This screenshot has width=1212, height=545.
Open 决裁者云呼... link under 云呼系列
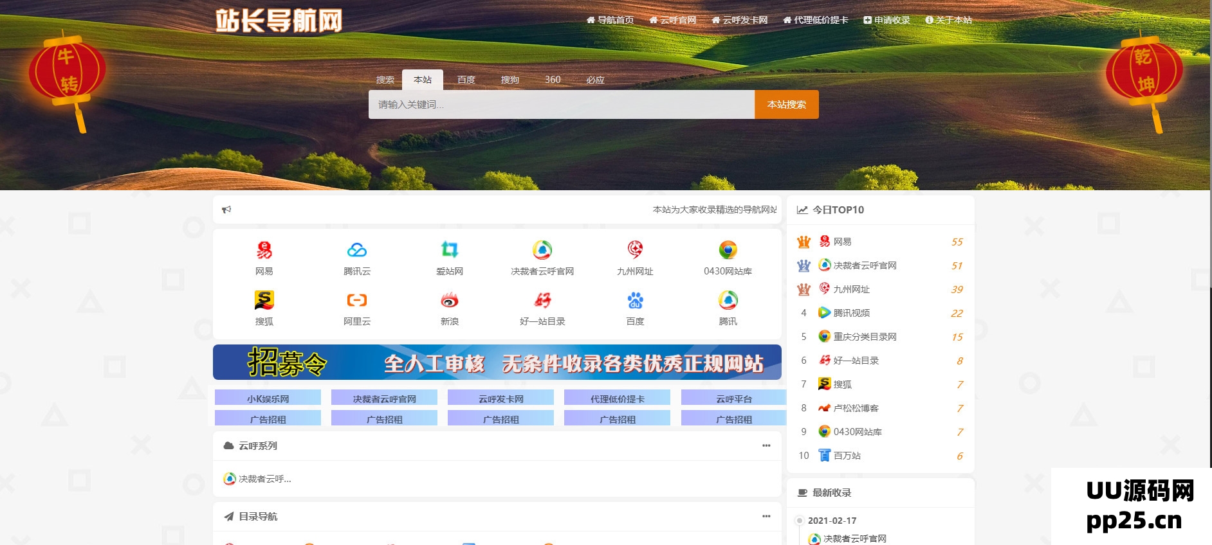point(257,479)
